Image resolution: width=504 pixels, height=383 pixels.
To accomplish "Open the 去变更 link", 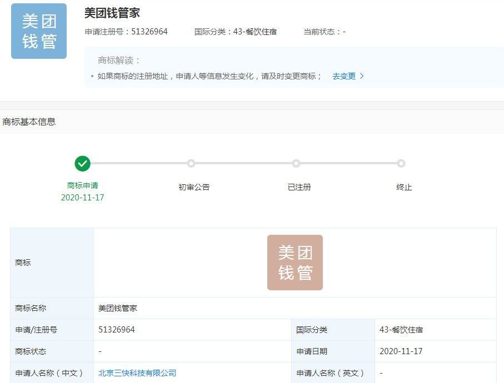I will tap(344, 76).
